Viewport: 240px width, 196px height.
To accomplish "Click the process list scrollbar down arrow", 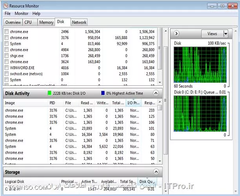I will [160, 83].
